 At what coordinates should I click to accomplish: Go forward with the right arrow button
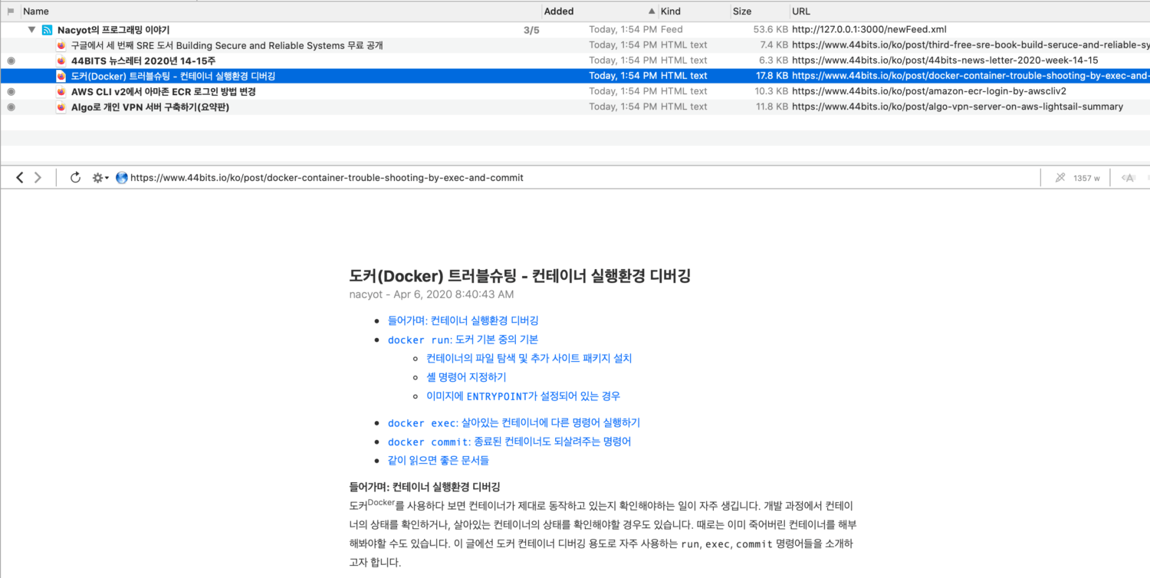click(38, 178)
